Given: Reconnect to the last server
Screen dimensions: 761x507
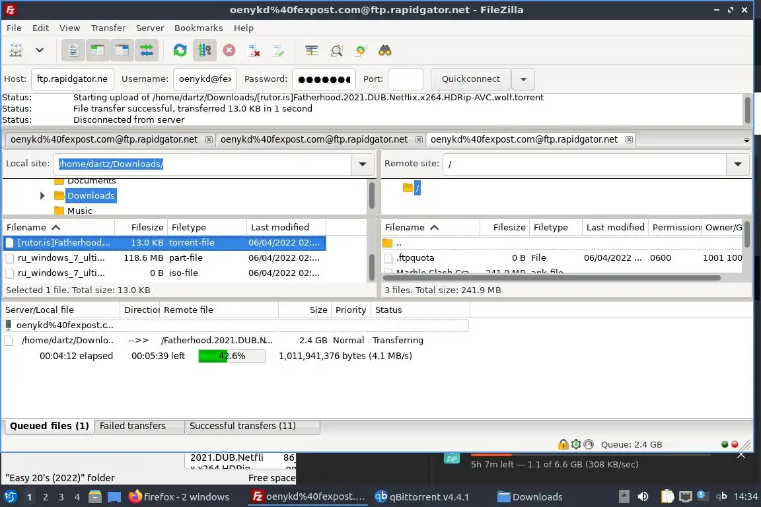Looking at the screenshot, I should click(278, 50).
